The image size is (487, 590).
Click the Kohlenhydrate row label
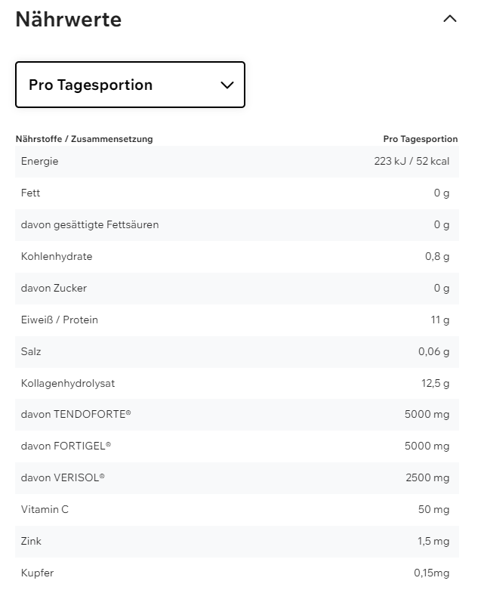click(x=57, y=256)
